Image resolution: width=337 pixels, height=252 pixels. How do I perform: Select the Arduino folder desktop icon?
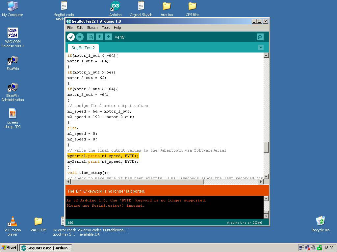tap(167, 9)
